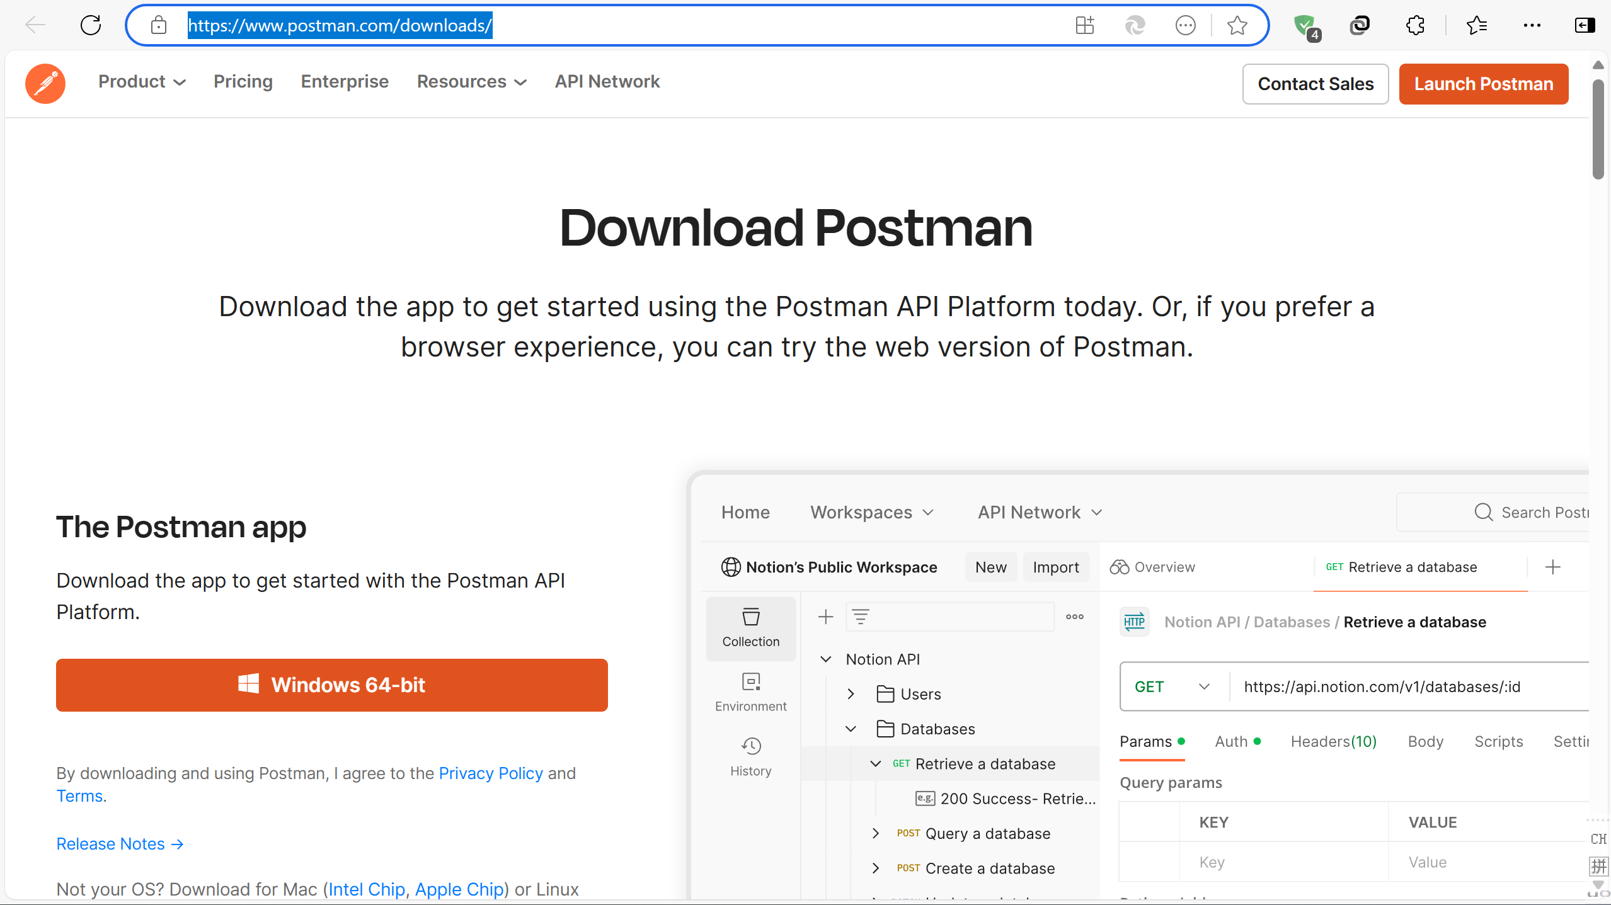Image resolution: width=1611 pixels, height=905 pixels.
Task: Click the Import button
Action: point(1055,567)
